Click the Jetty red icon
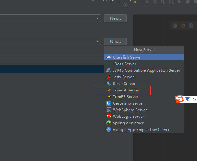 click(x=109, y=77)
